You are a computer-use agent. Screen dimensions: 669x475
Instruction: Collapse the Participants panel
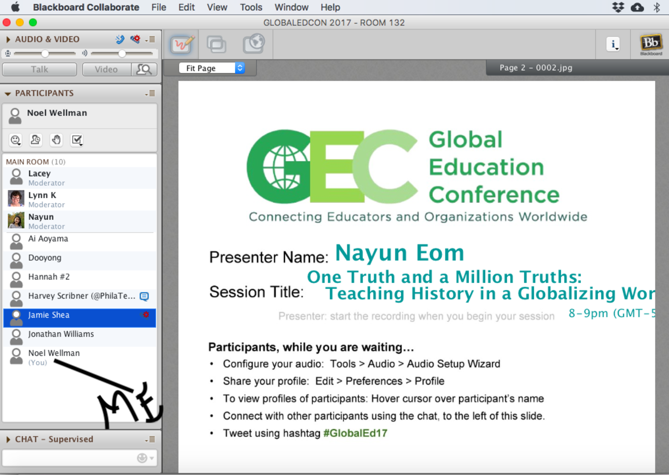point(8,93)
